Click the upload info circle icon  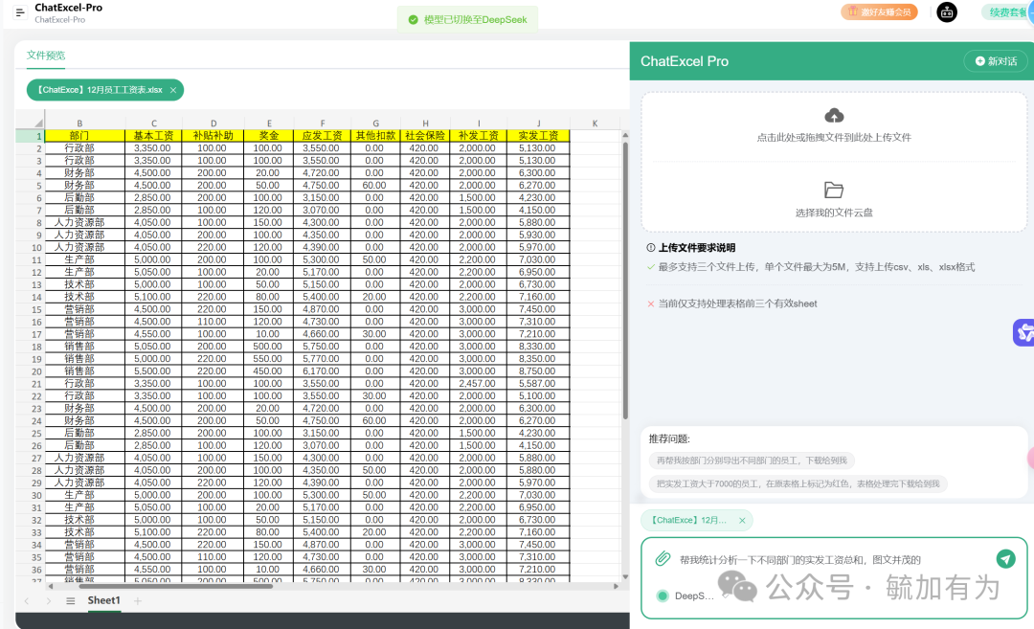651,248
